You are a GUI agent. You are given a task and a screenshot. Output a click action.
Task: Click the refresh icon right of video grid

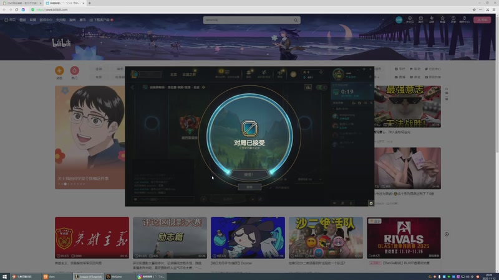(447, 235)
